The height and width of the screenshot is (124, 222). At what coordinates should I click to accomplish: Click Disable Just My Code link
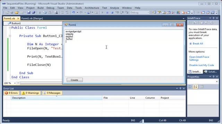point(202,65)
